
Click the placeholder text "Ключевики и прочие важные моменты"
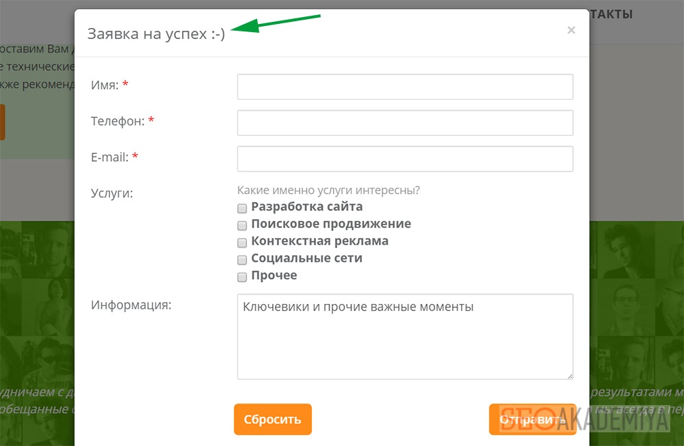point(357,307)
